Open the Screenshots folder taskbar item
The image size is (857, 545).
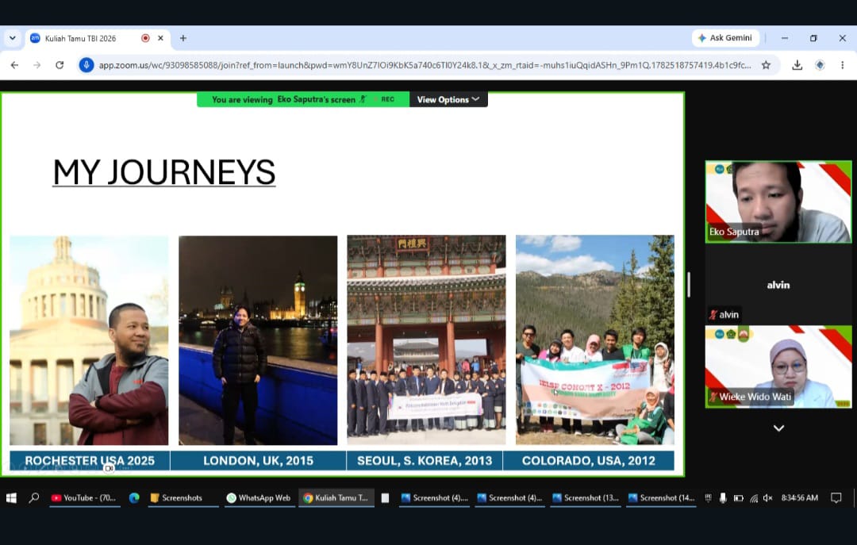[182, 498]
